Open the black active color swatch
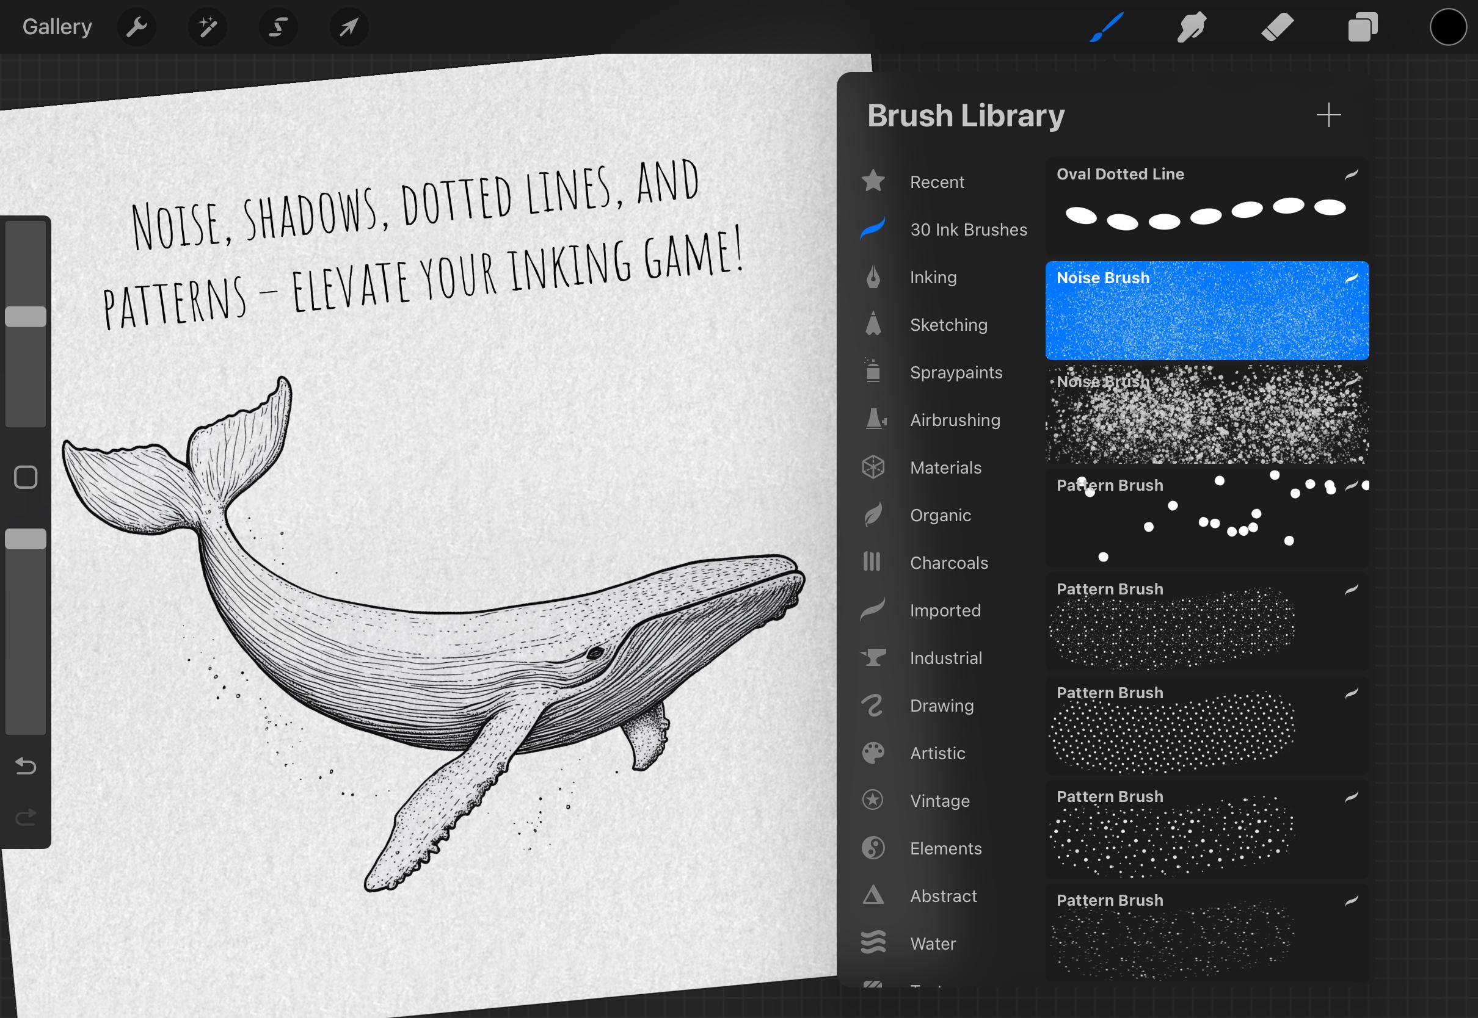This screenshot has height=1018, width=1478. coord(1448,27)
